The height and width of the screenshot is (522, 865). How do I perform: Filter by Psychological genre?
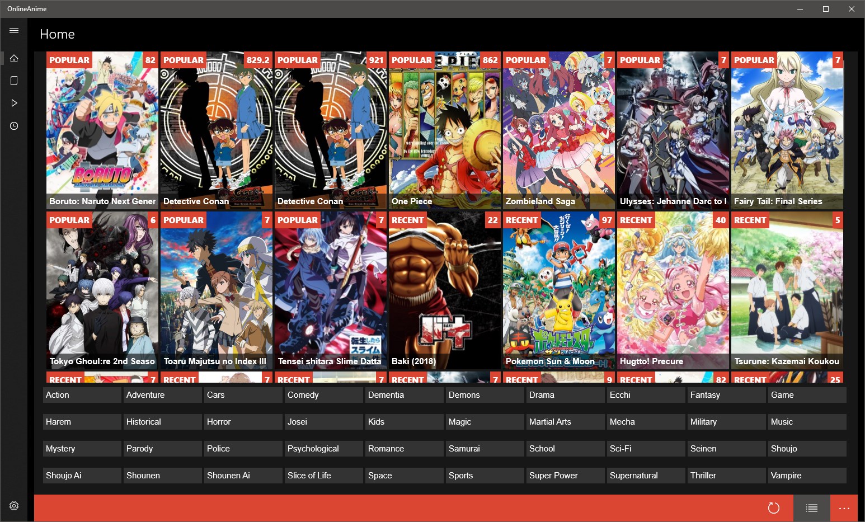[324, 449]
